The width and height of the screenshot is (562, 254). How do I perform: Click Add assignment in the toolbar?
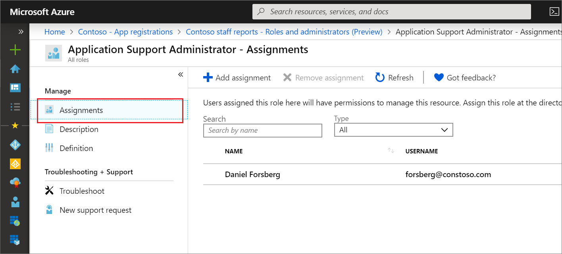[x=237, y=78]
